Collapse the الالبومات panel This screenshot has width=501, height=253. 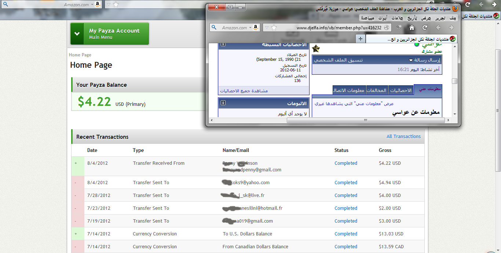[x=223, y=103]
